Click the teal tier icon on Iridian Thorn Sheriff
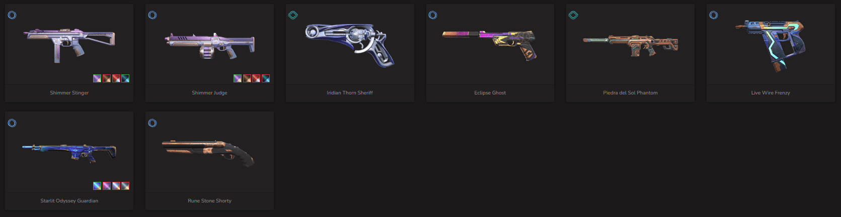The height and width of the screenshot is (217, 841). pyautogui.click(x=293, y=15)
